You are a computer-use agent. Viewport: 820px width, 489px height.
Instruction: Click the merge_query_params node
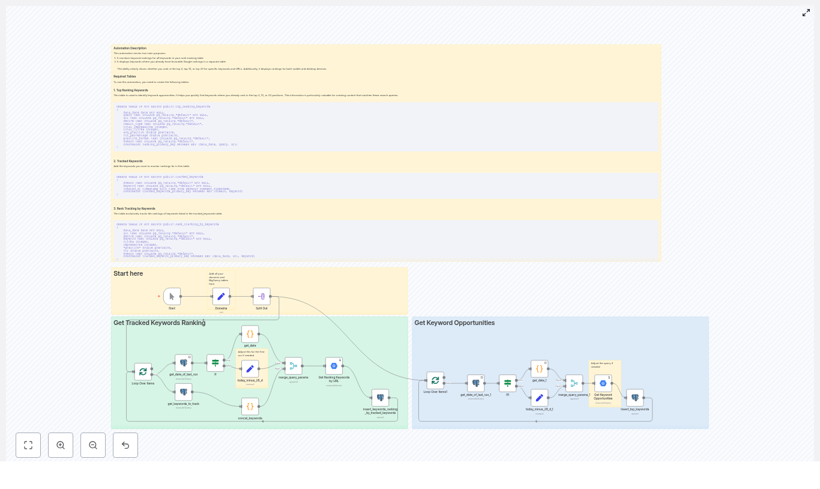point(294,366)
